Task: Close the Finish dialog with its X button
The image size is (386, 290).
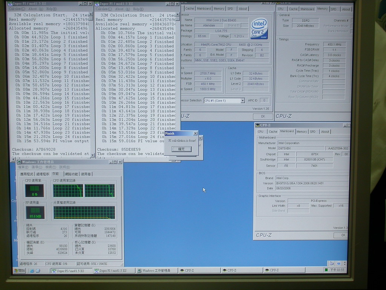Action: [195, 133]
